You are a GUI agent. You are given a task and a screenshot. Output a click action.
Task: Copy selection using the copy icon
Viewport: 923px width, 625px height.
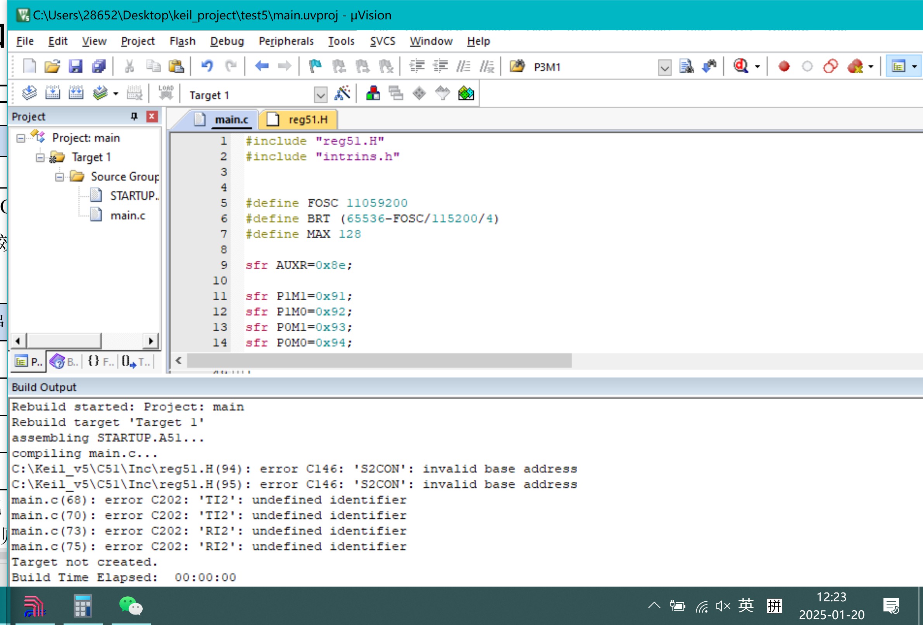(x=153, y=66)
